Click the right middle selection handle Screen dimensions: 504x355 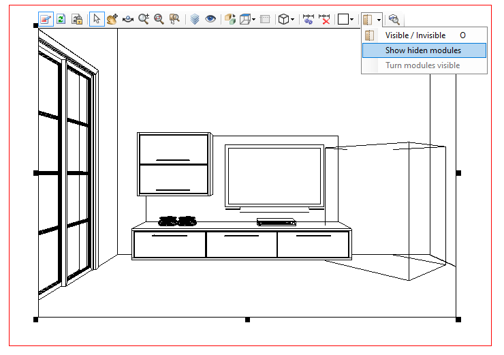[458, 173]
